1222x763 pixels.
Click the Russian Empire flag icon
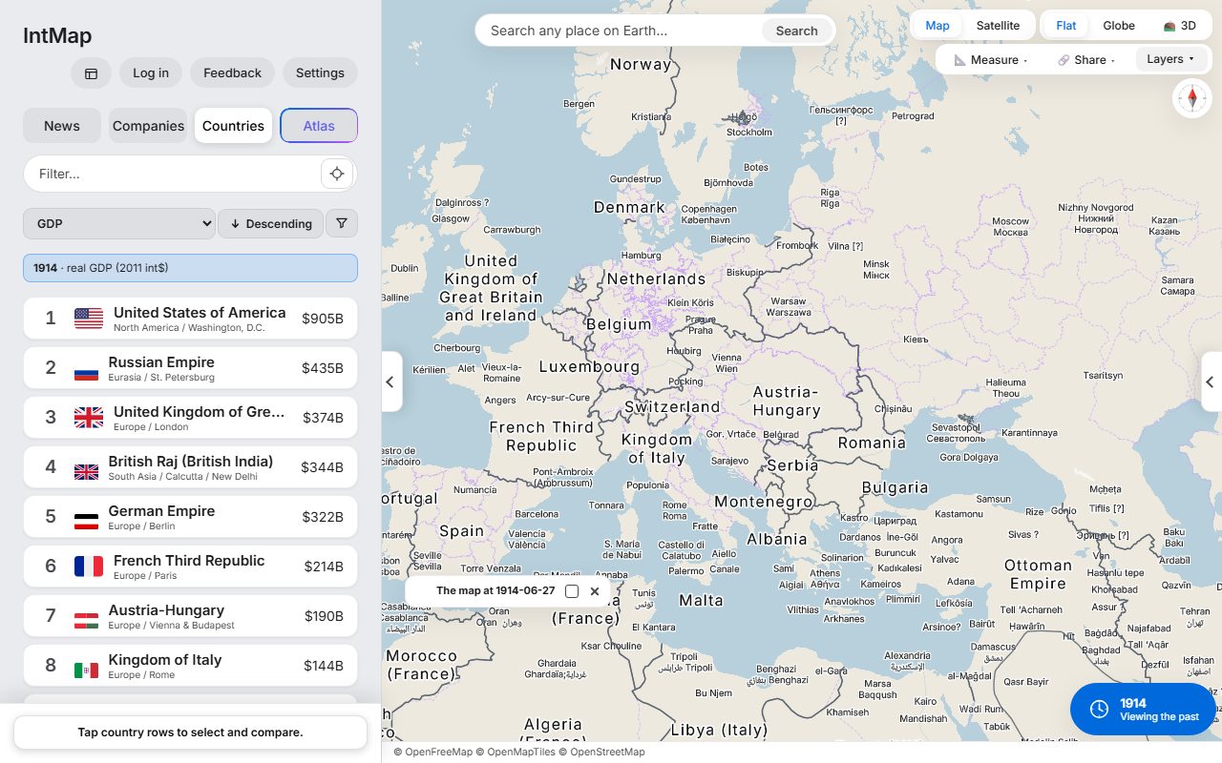87,373
